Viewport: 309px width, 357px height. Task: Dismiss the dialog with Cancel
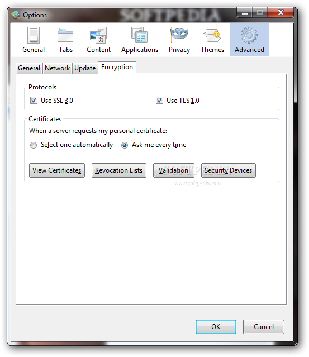coord(264,327)
